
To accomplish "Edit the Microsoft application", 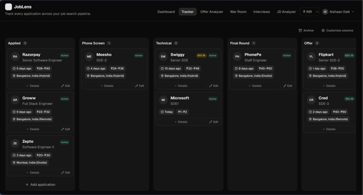I will point(213,122).
